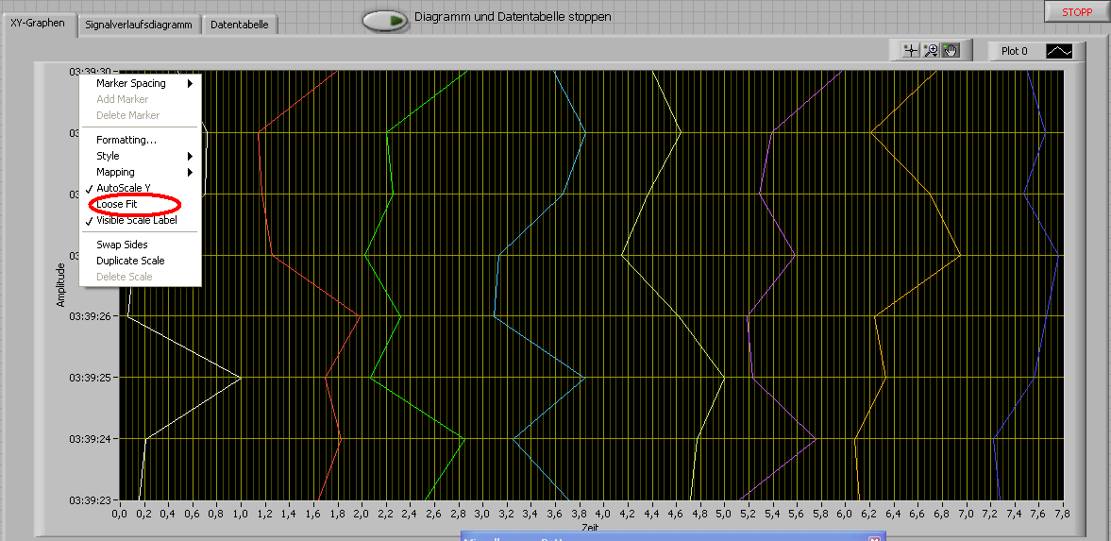Click the 3,0 x-axis scale value
The image size is (1111, 541).
(482, 514)
